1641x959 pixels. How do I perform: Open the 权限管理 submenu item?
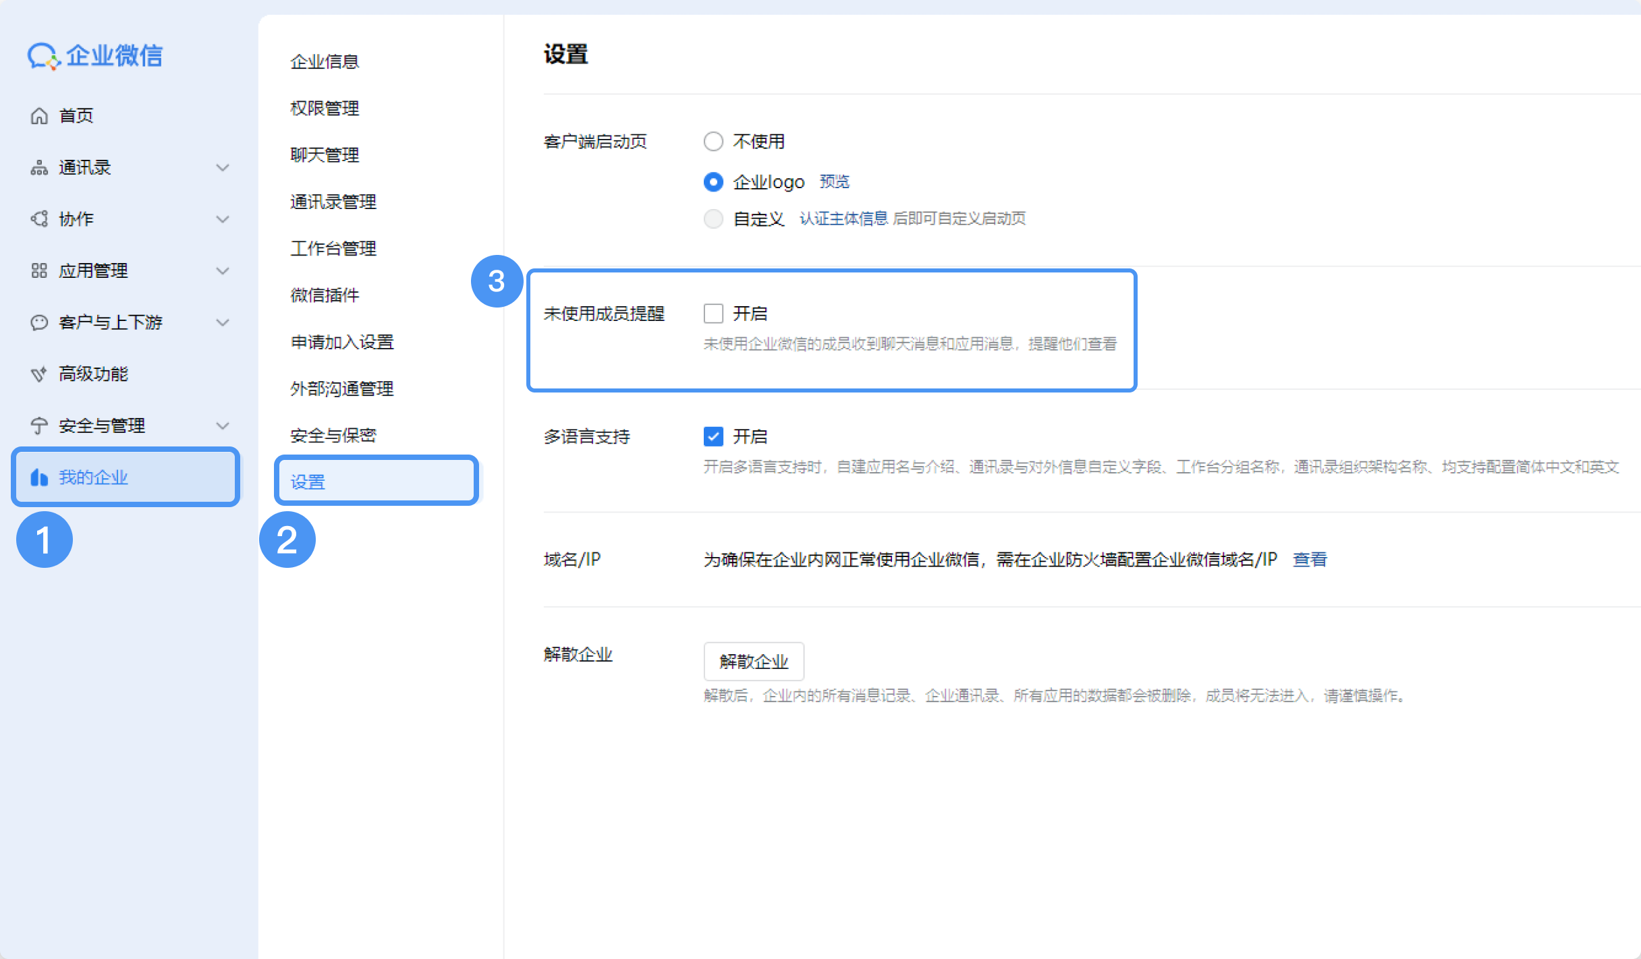coord(325,109)
